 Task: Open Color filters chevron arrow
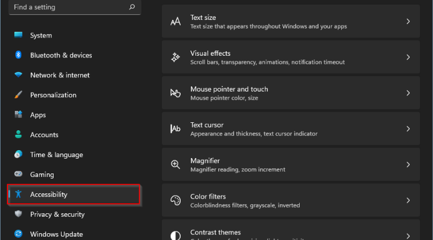408,201
